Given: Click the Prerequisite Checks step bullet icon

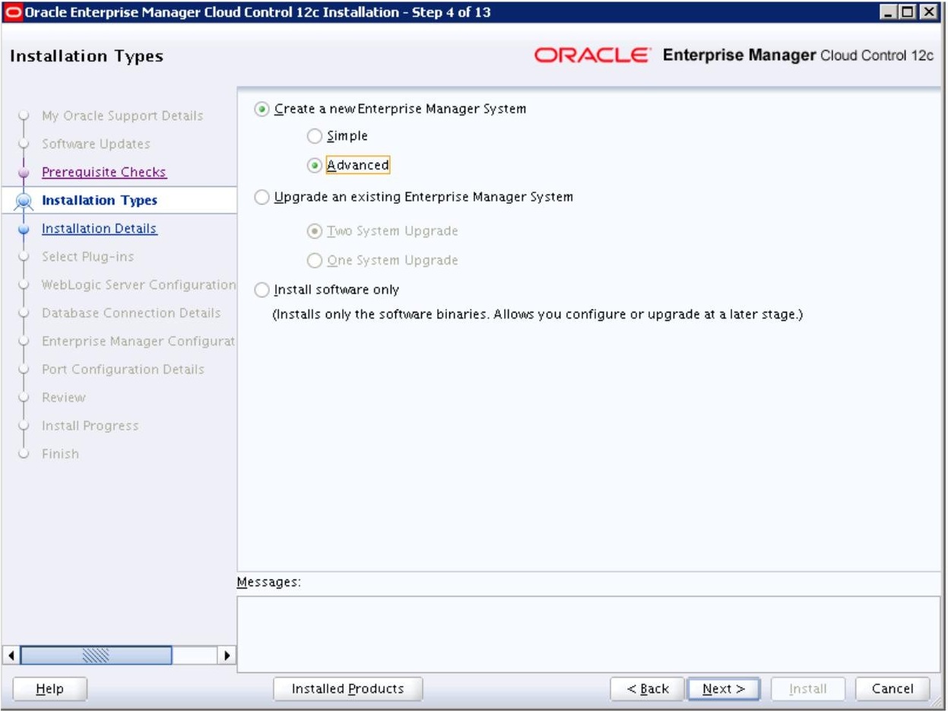Looking at the screenshot, I should [24, 173].
